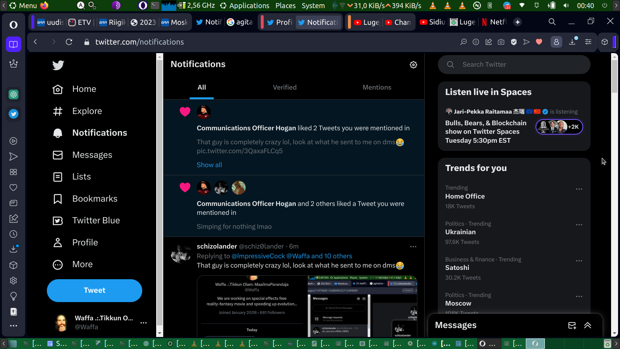This screenshot has height=349, width=620.
Task: Click the Search Twitter field
Action: click(x=514, y=64)
